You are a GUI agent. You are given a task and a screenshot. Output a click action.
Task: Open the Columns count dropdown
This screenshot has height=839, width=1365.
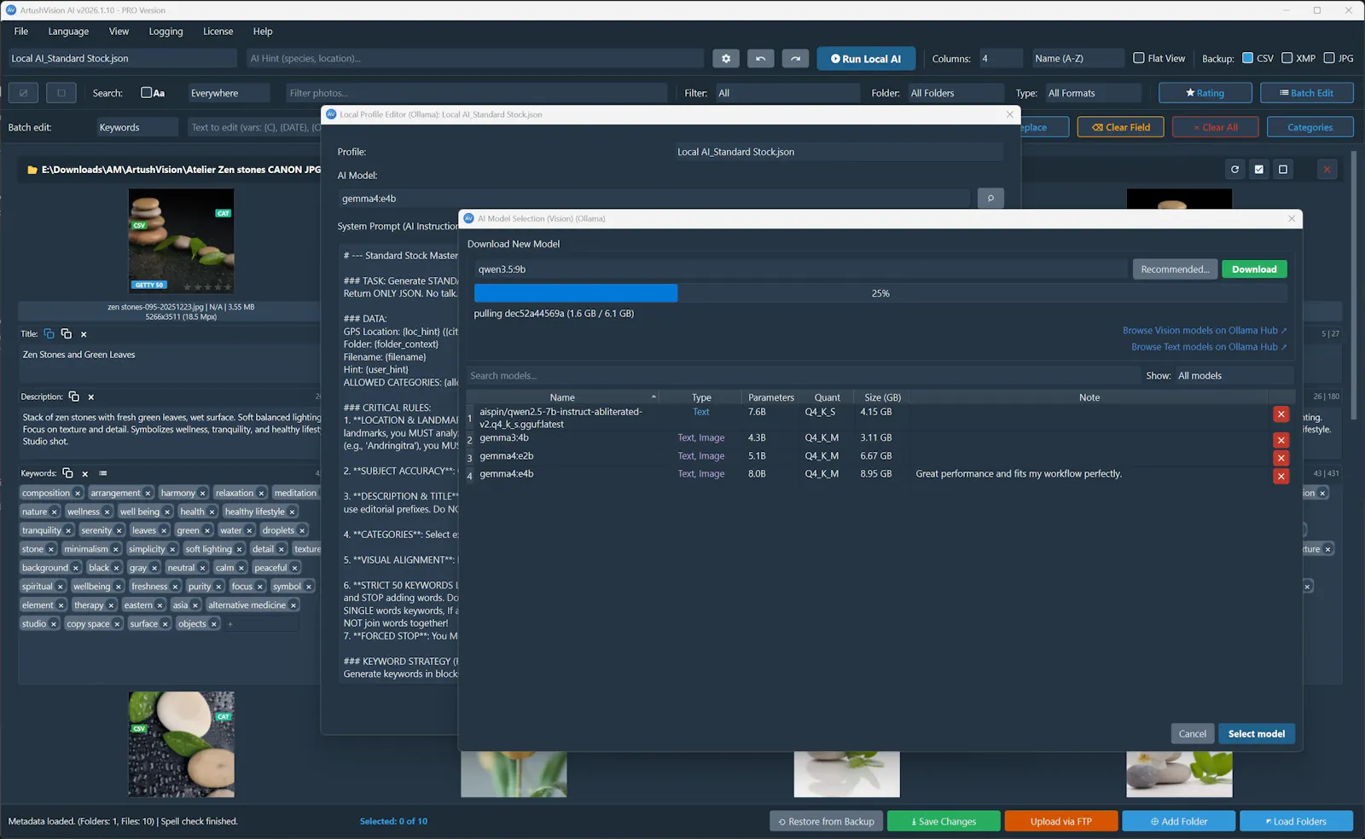(1000, 59)
